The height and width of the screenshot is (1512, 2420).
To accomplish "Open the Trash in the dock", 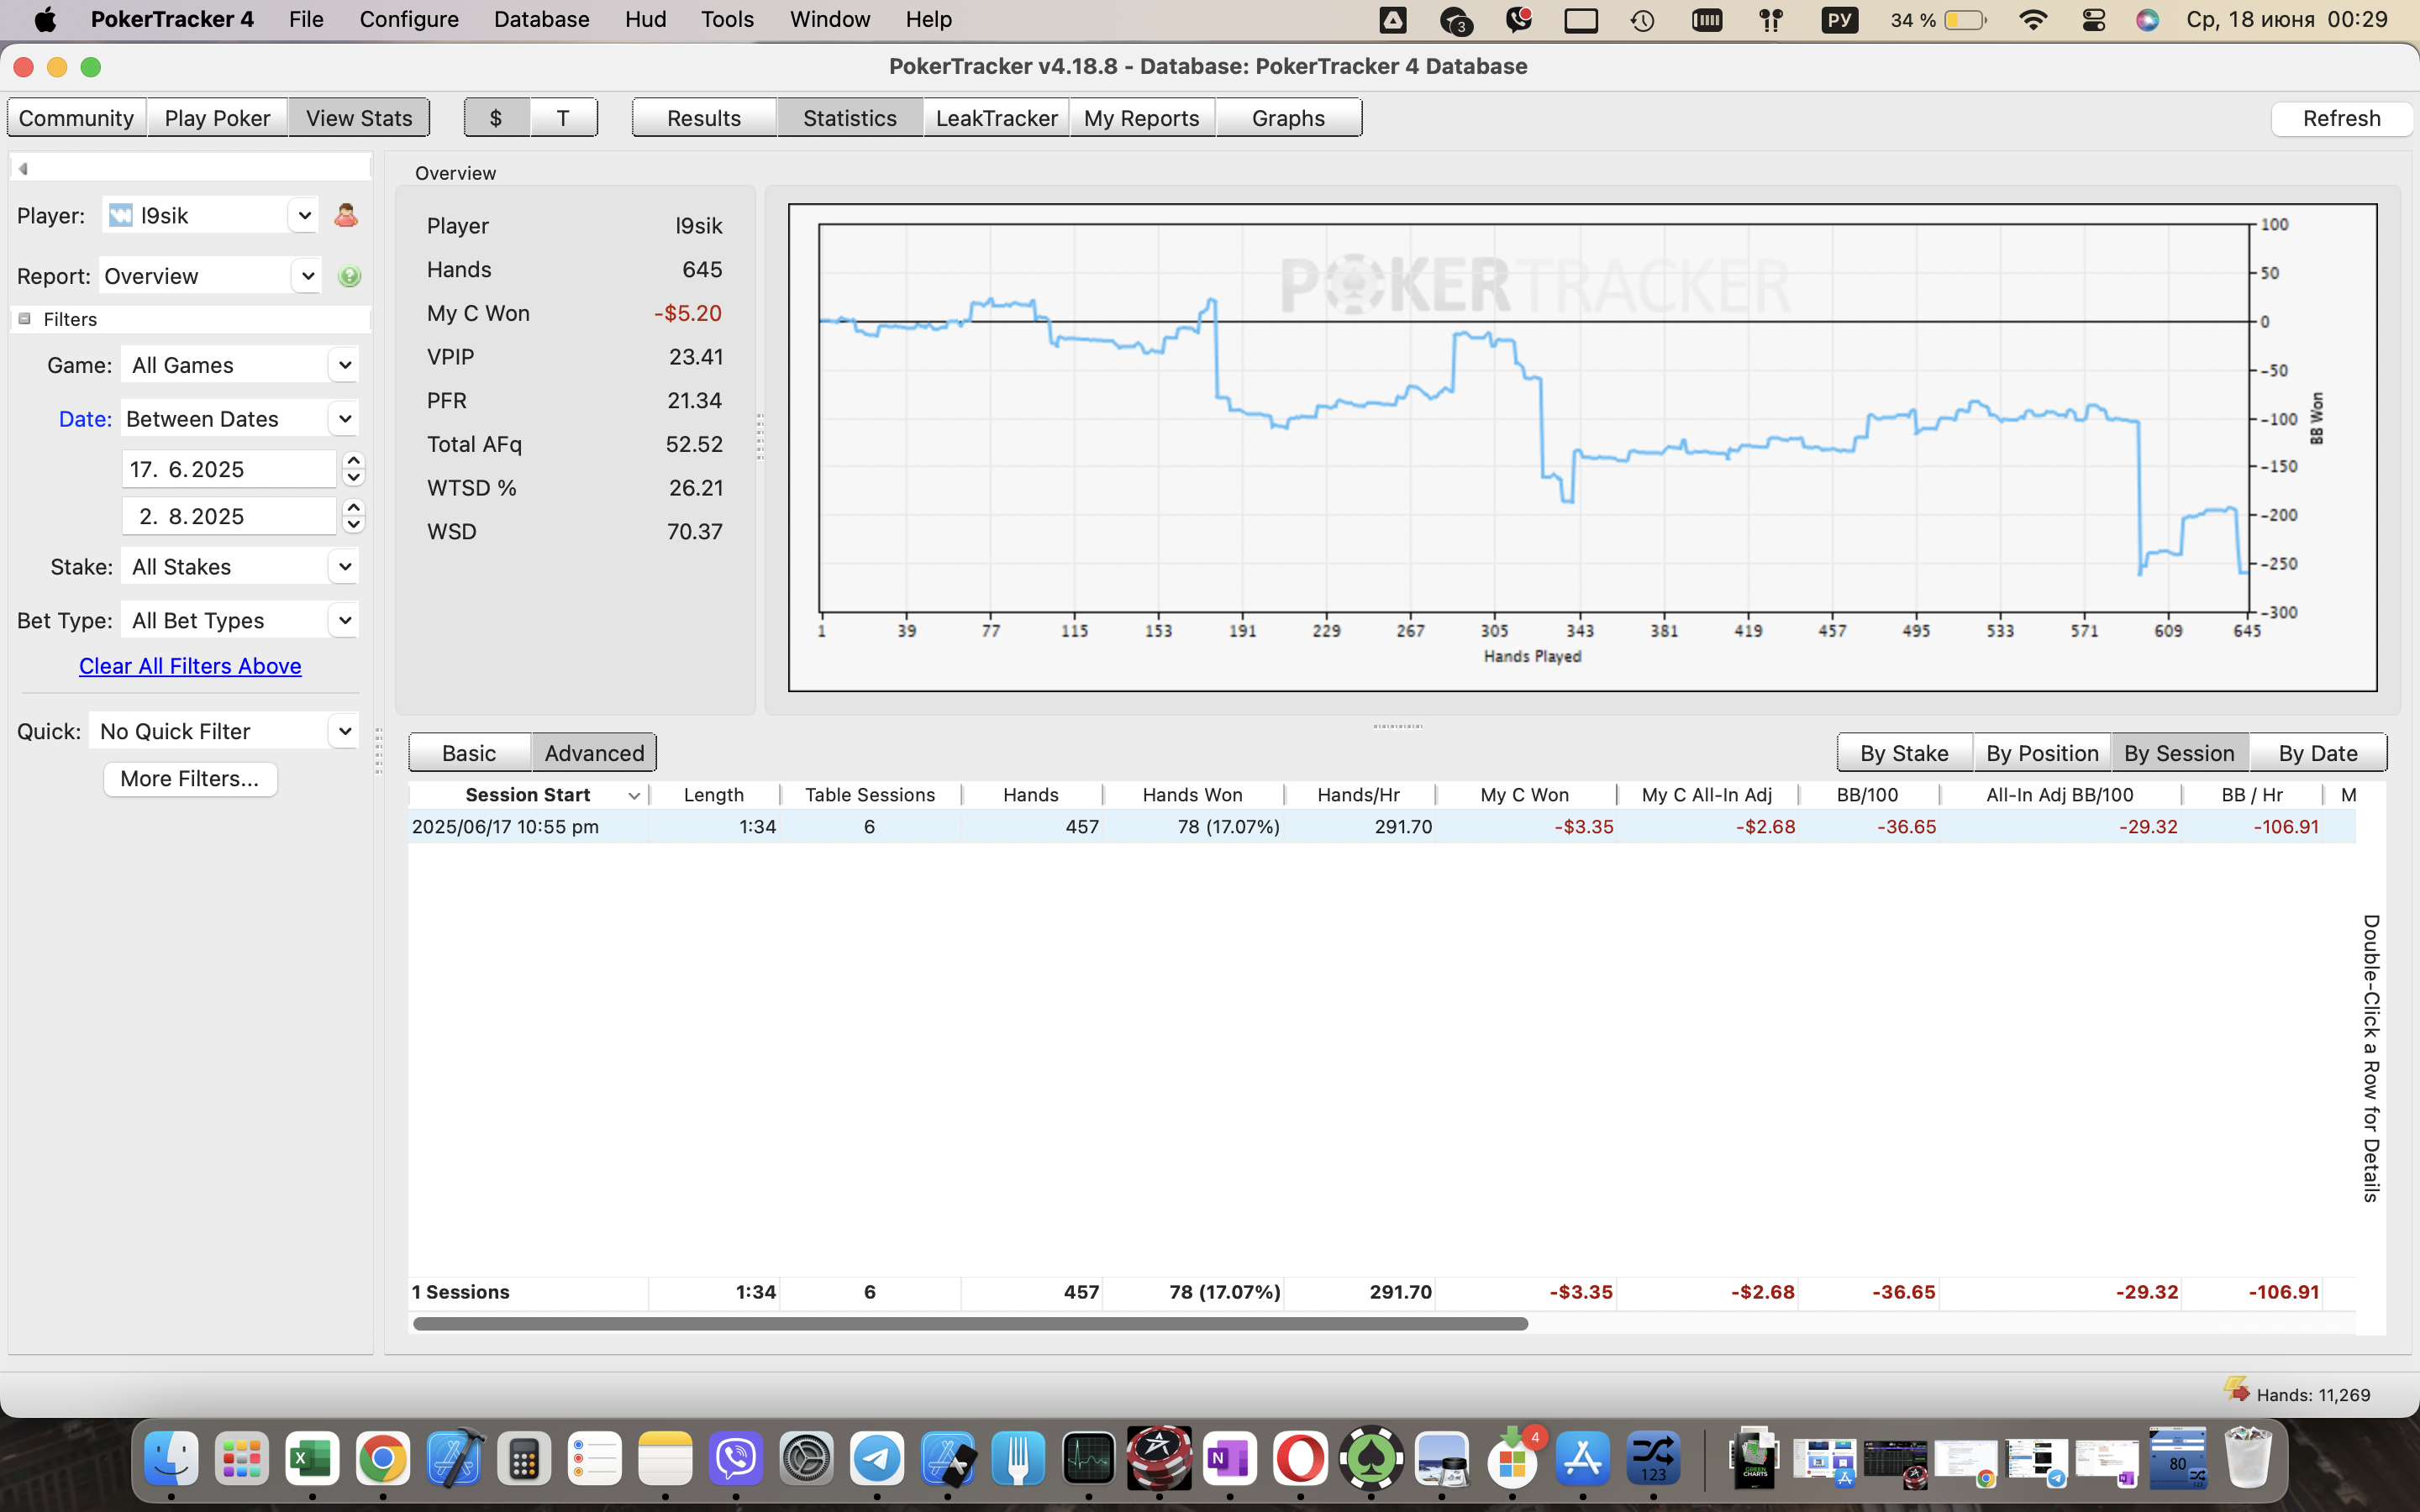I will pos(2247,1459).
